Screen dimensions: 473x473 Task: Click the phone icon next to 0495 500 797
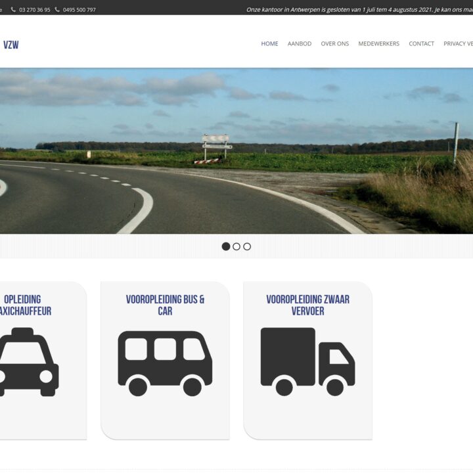57,10
